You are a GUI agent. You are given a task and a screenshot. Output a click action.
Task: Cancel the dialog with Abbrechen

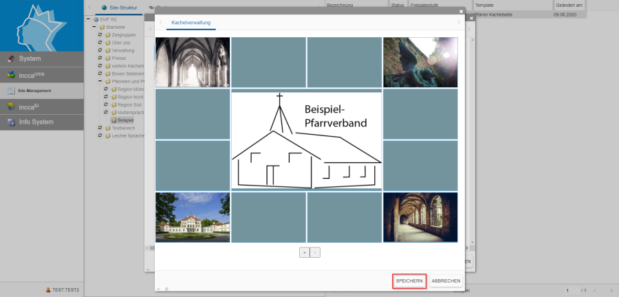445,280
